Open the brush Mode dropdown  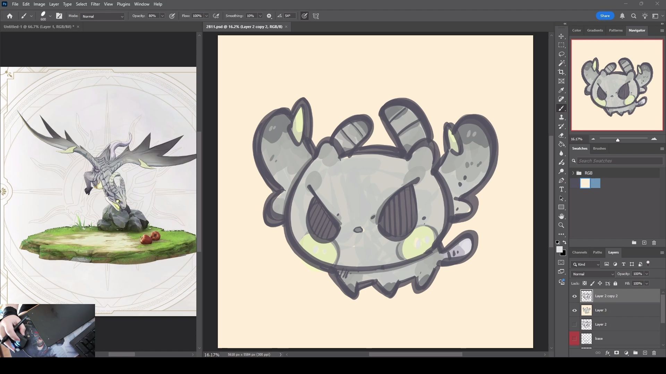[x=103, y=16]
